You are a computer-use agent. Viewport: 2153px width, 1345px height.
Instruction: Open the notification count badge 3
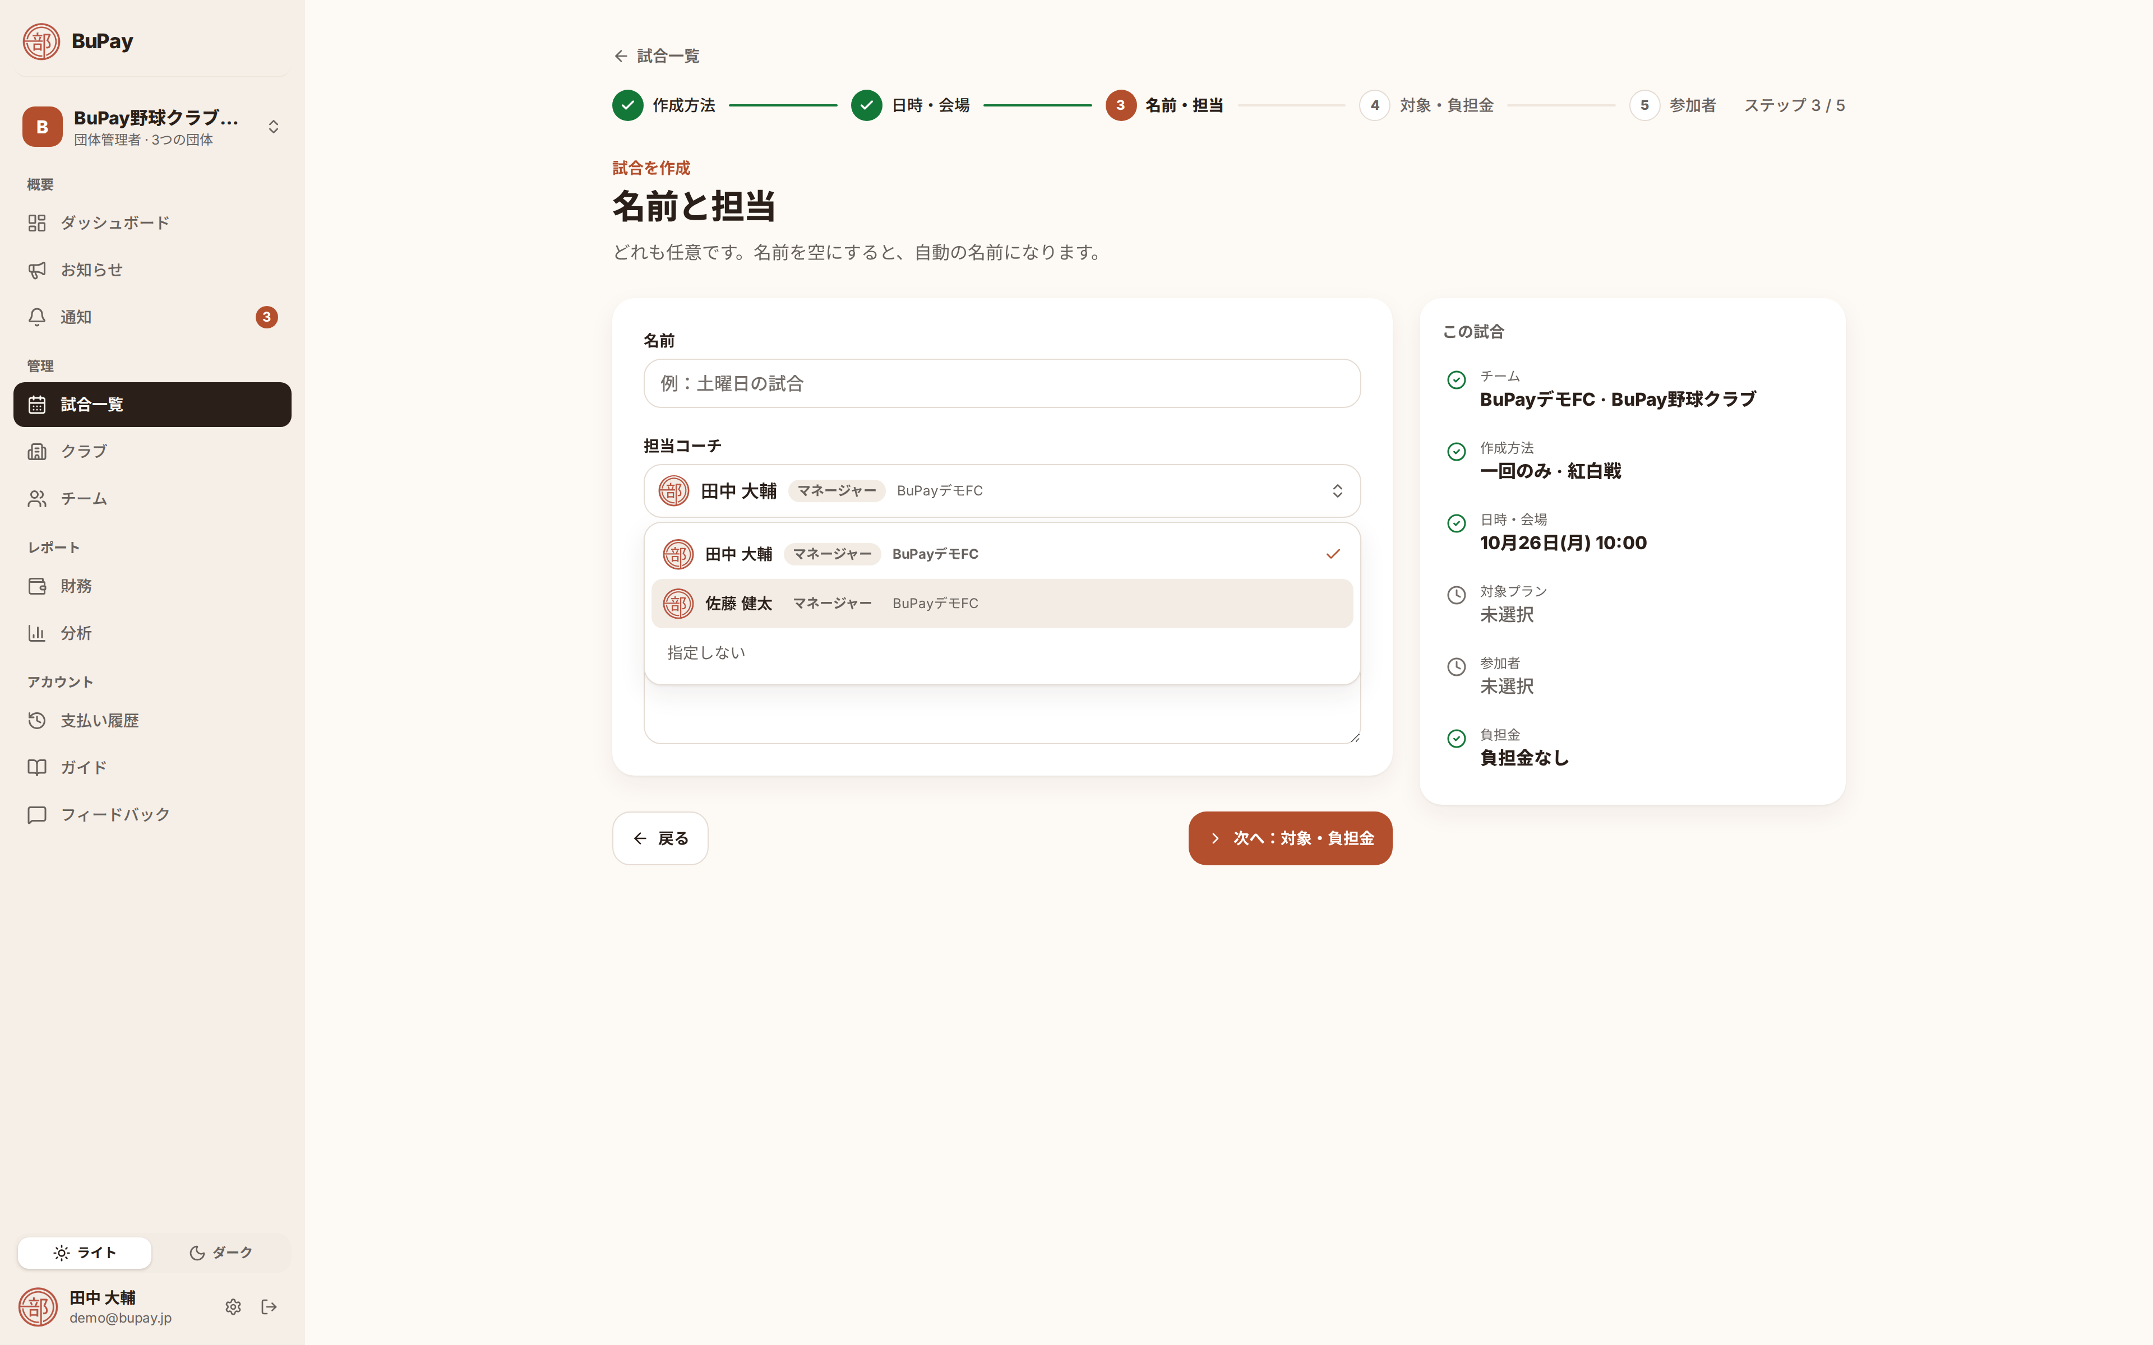266,317
